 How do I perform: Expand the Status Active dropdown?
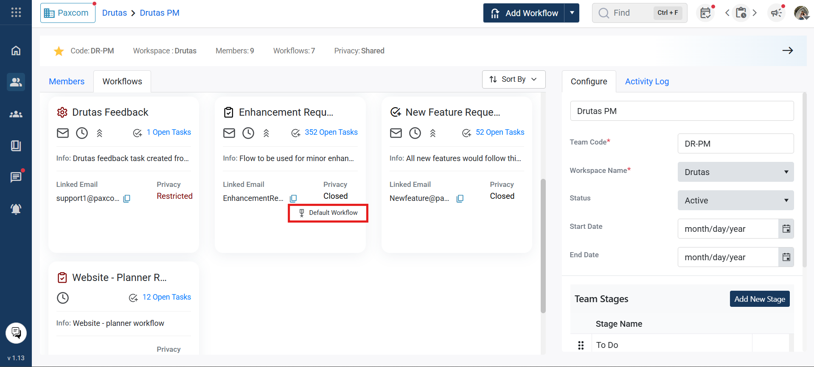coord(735,200)
